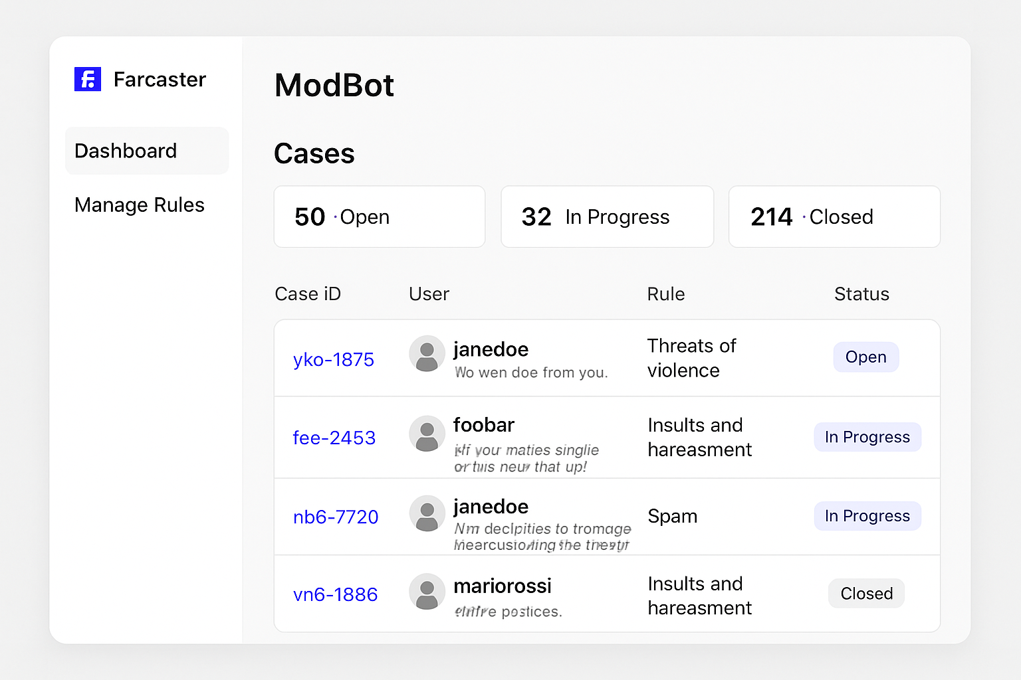Click the In Progress badge on nb6-7720

[867, 516]
